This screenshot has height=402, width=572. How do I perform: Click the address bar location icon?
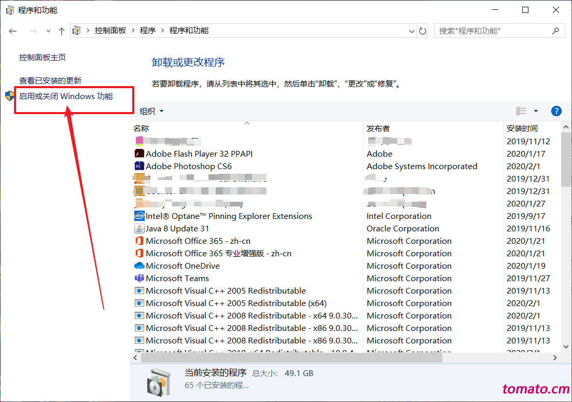77,31
